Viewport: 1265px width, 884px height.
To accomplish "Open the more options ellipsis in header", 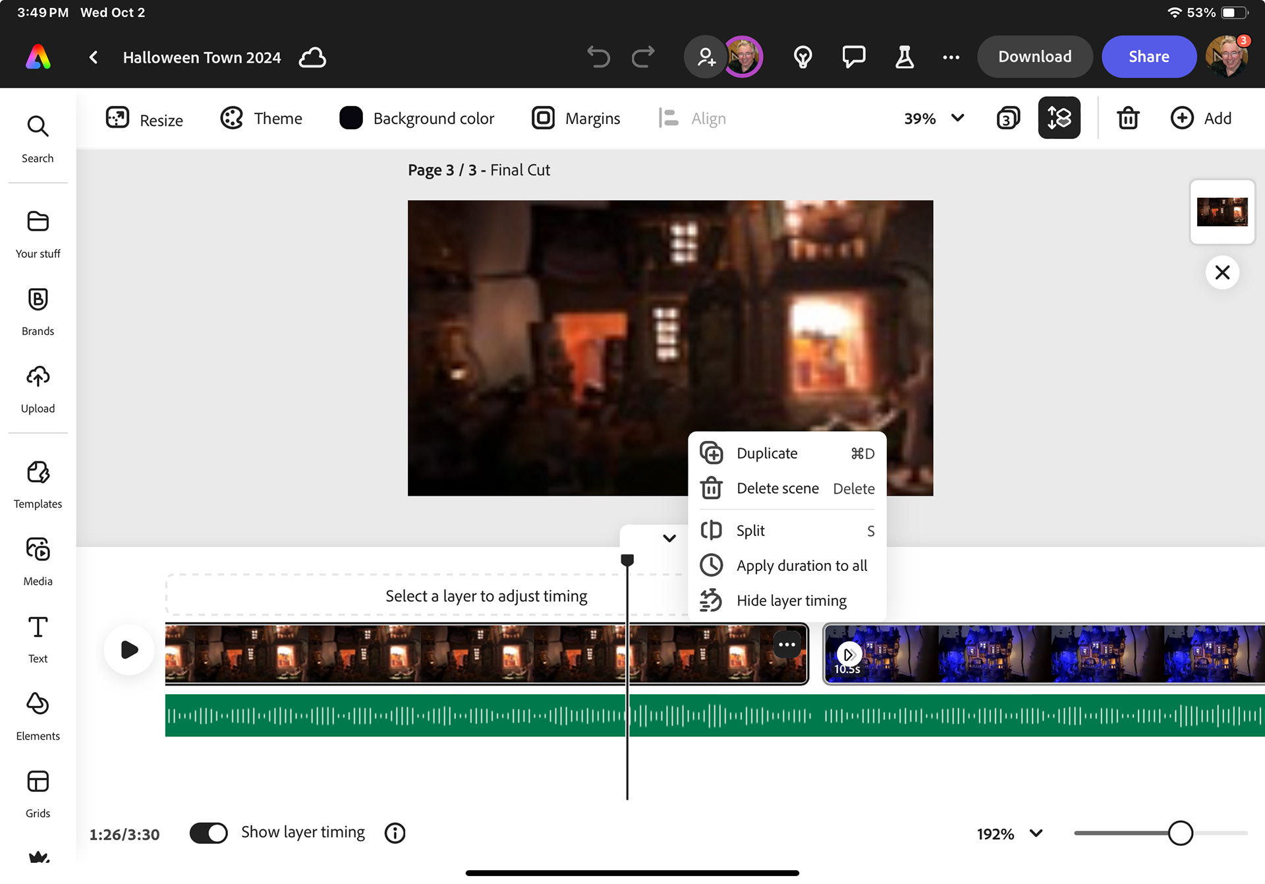I will pos(951,57).
